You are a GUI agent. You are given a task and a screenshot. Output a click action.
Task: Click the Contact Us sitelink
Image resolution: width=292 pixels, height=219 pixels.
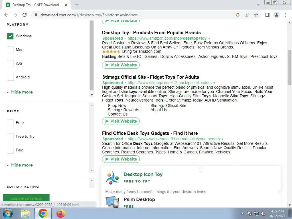117,114
